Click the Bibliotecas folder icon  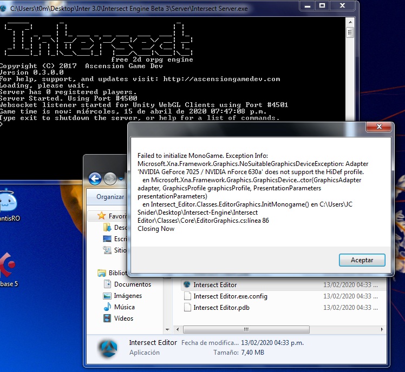[102, 273]
